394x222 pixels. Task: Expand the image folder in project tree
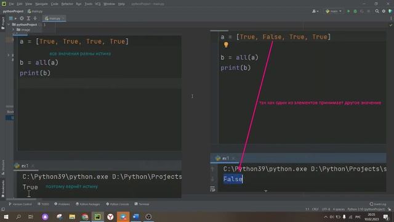[14, 30]
